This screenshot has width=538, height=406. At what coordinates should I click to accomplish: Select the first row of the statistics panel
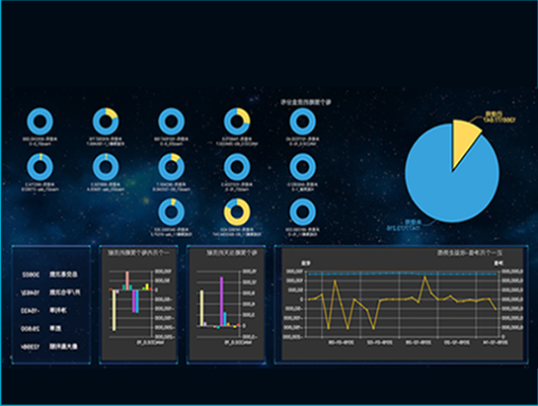click(50, 275)
